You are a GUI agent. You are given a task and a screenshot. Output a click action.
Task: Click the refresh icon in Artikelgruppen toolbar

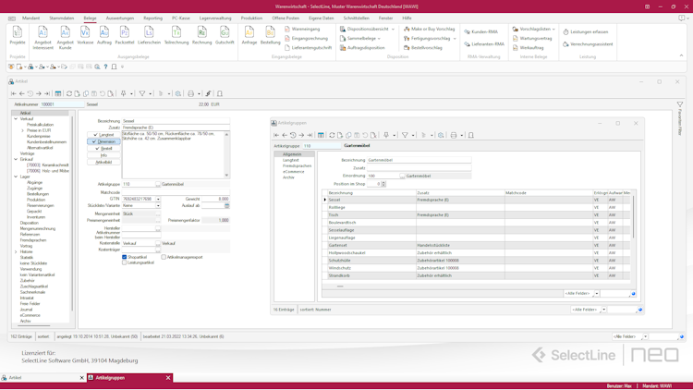(x=332, y=135)
